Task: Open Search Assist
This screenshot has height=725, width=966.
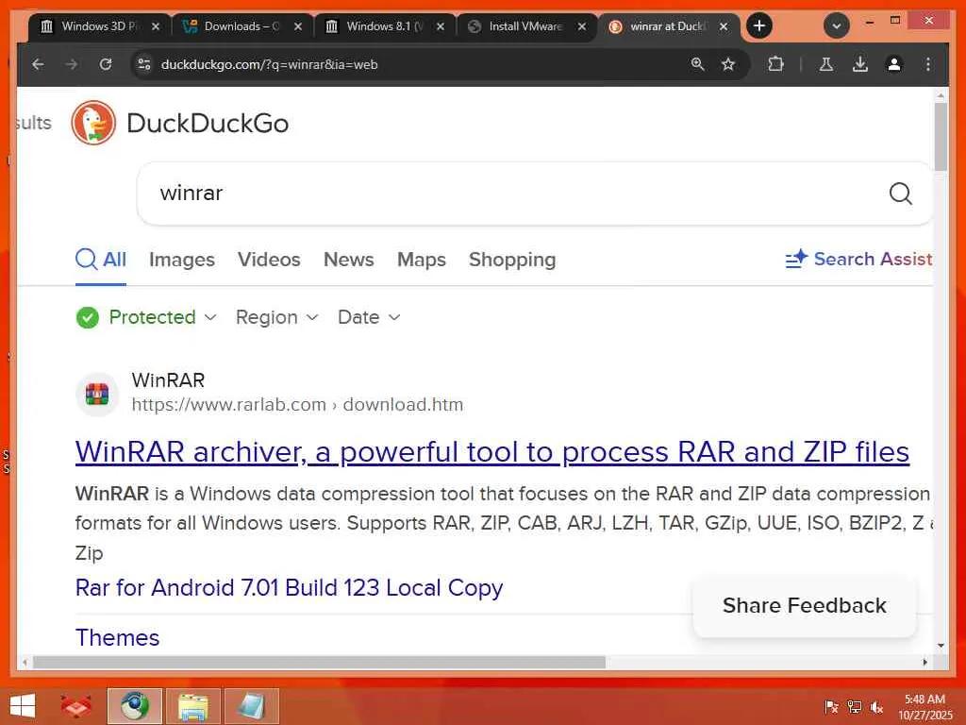Action: (x=858, y=259)
